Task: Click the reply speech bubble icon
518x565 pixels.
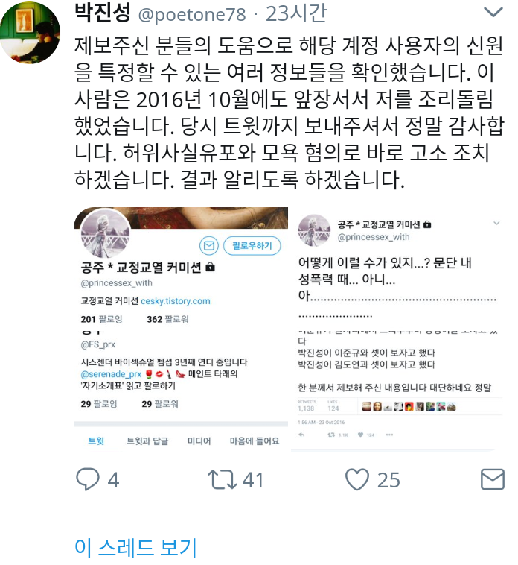Action: click(x=87, y=479)
